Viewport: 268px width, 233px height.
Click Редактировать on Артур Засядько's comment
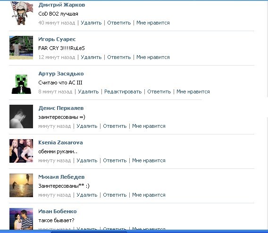click(x=123, y=92)
